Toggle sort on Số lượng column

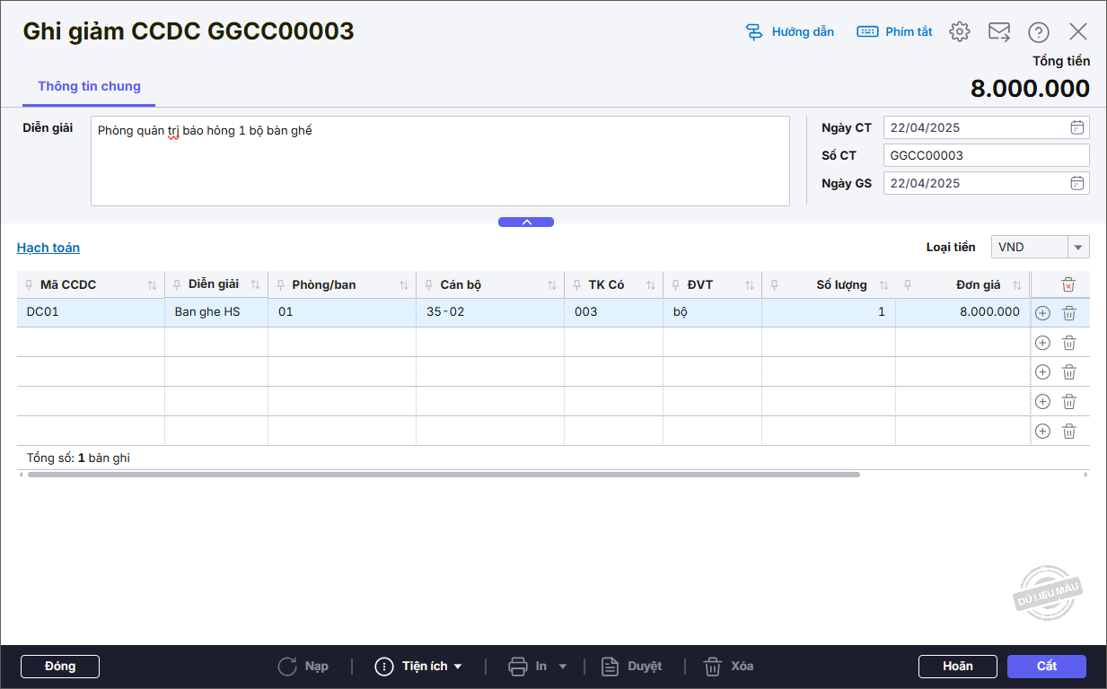click(x=883, y=285)
